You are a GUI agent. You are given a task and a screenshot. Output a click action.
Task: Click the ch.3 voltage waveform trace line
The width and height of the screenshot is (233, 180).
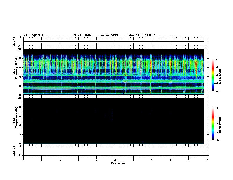(114, 151)
